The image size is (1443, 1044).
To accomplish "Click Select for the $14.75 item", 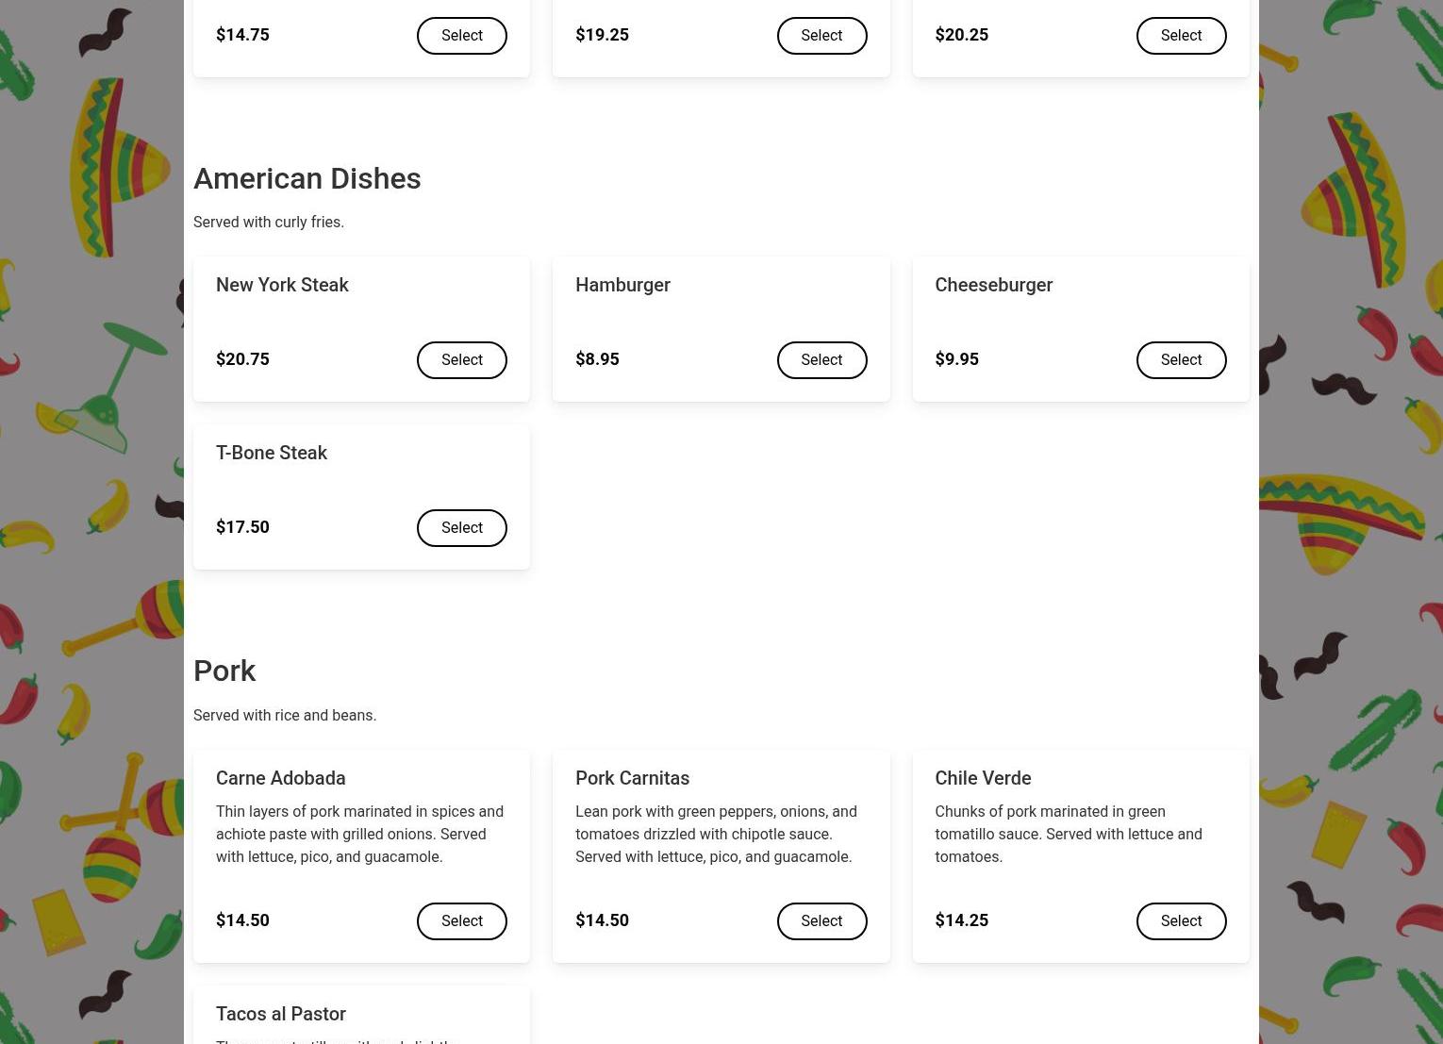I will tap(461, 36).
